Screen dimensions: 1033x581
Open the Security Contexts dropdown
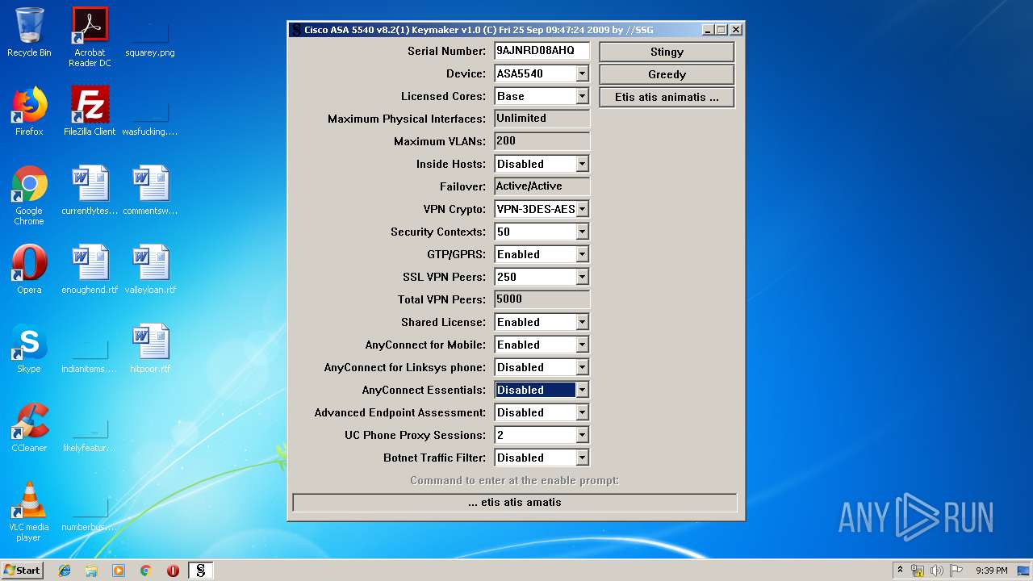pyautogui.click(x=582, y=232)
